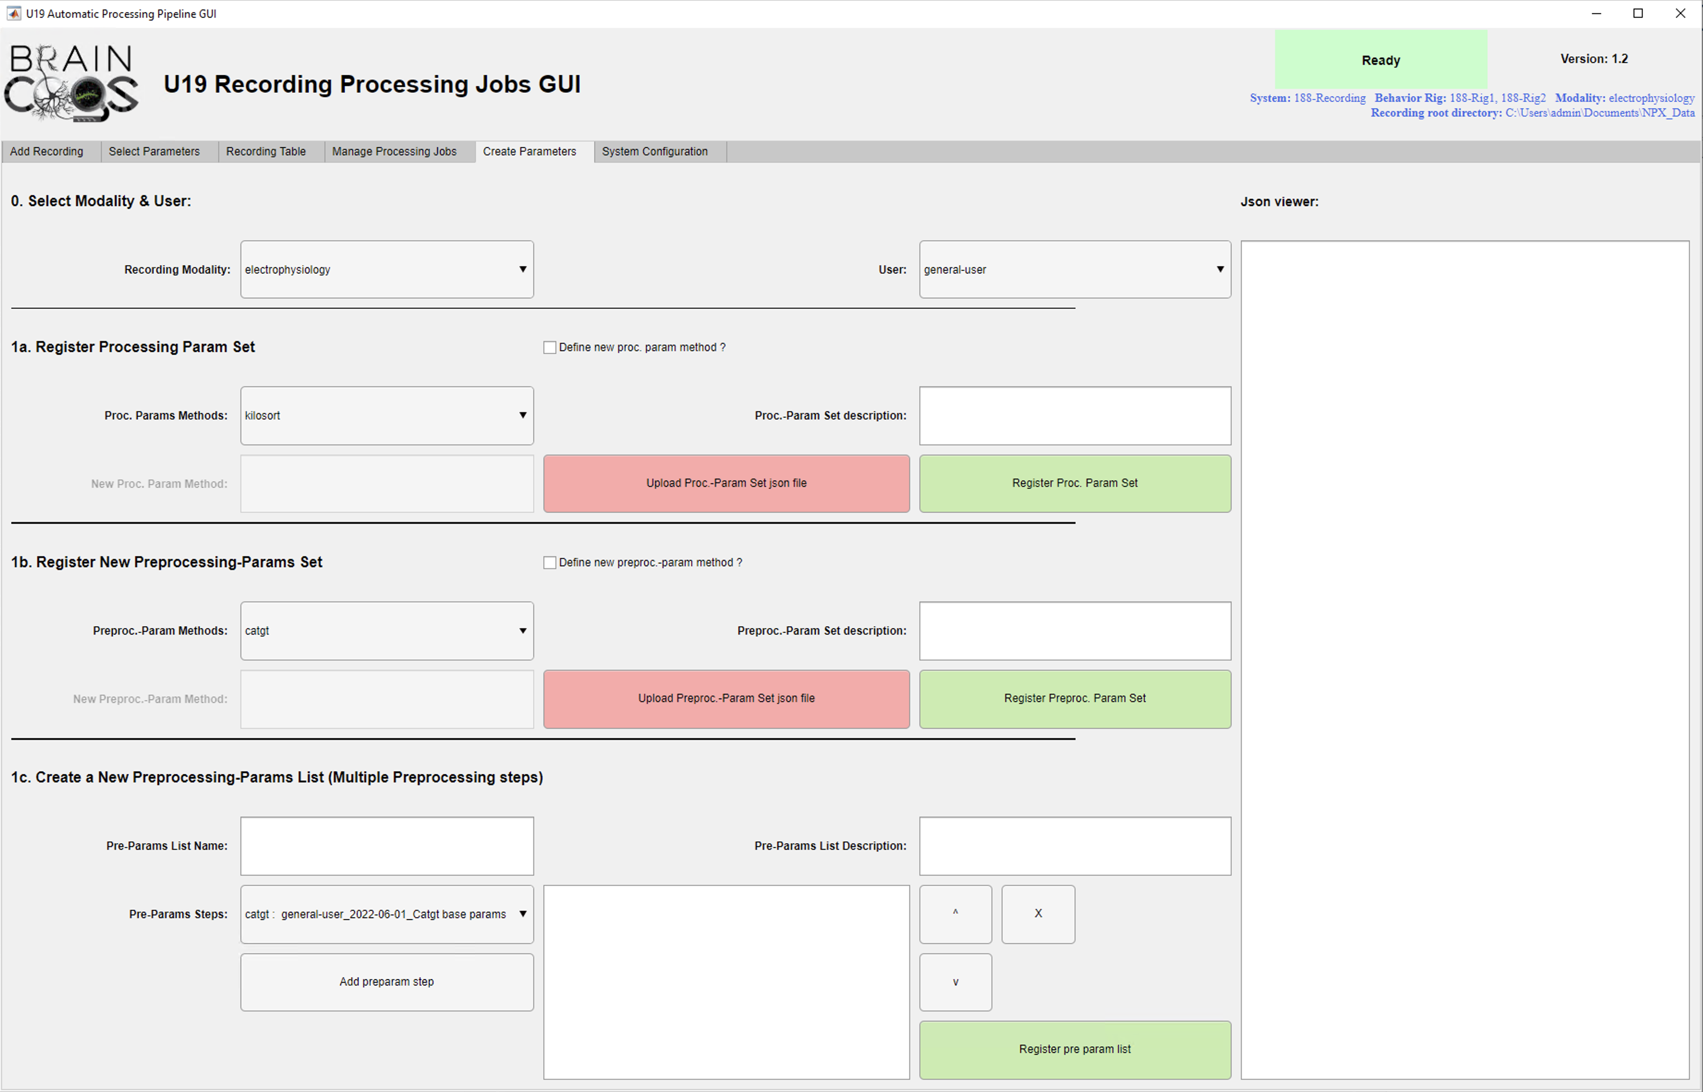Click Upload Preproc.-Param Set json file
The width and height of the screenshot is (1703, 1092).
pyautogui.click(x=726, y=699)
